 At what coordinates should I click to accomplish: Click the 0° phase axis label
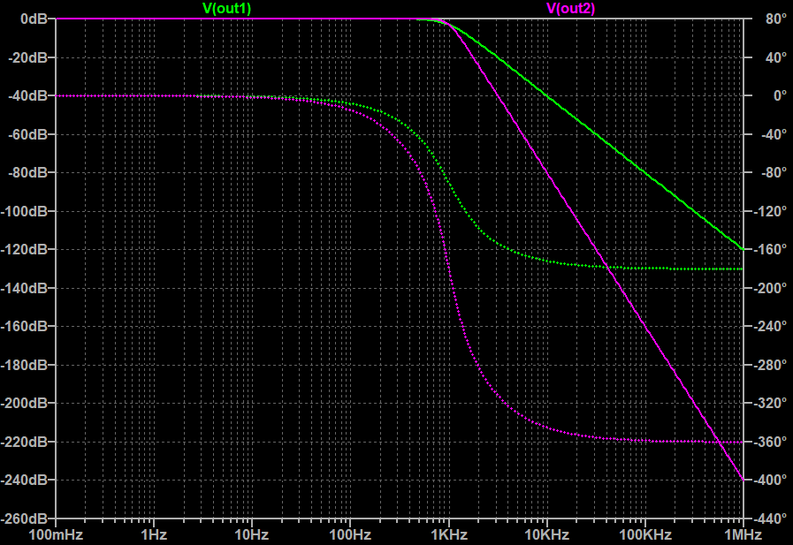pos(780,95)
